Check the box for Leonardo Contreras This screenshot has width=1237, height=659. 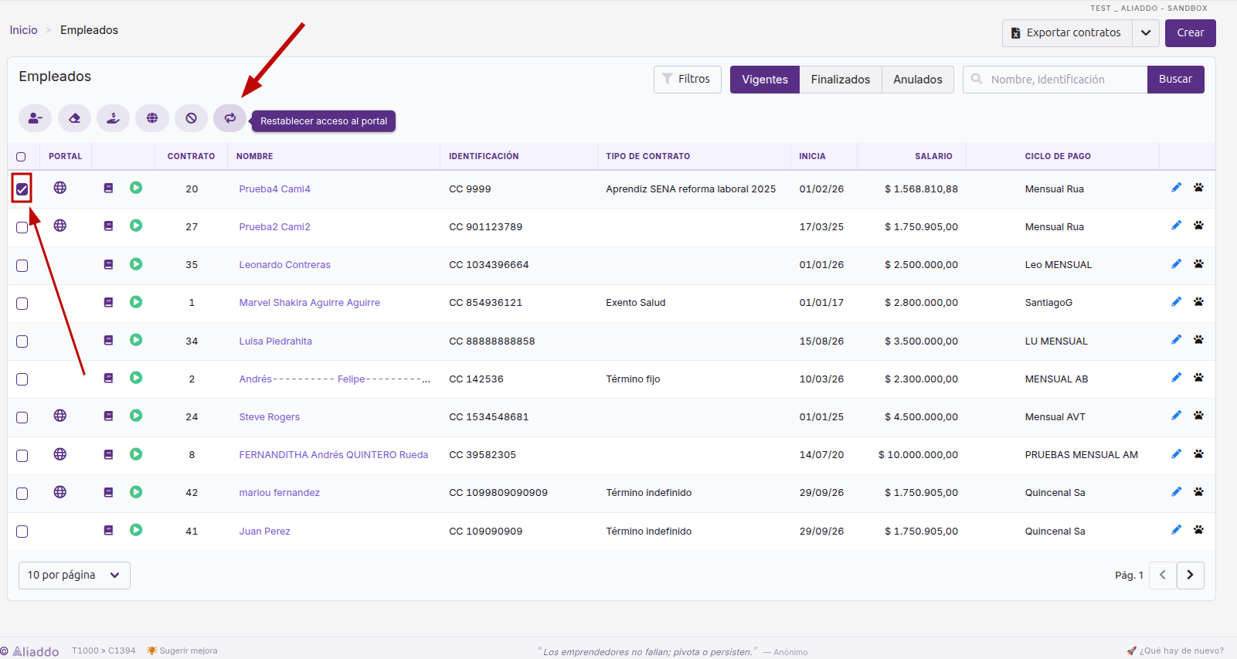pos(22,265)
